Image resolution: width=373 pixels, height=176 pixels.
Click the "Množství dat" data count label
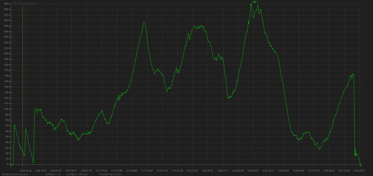click(x=110, y=174)
